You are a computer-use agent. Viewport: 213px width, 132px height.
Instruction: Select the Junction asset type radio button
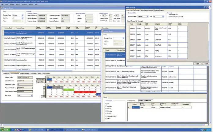click(106, 106)
